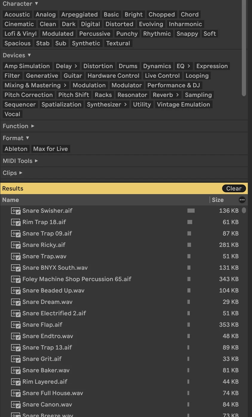Click the sample icon beside Snare Canon.wav
The width and height of the screenshot is (252, 417).
pos(16,404)
